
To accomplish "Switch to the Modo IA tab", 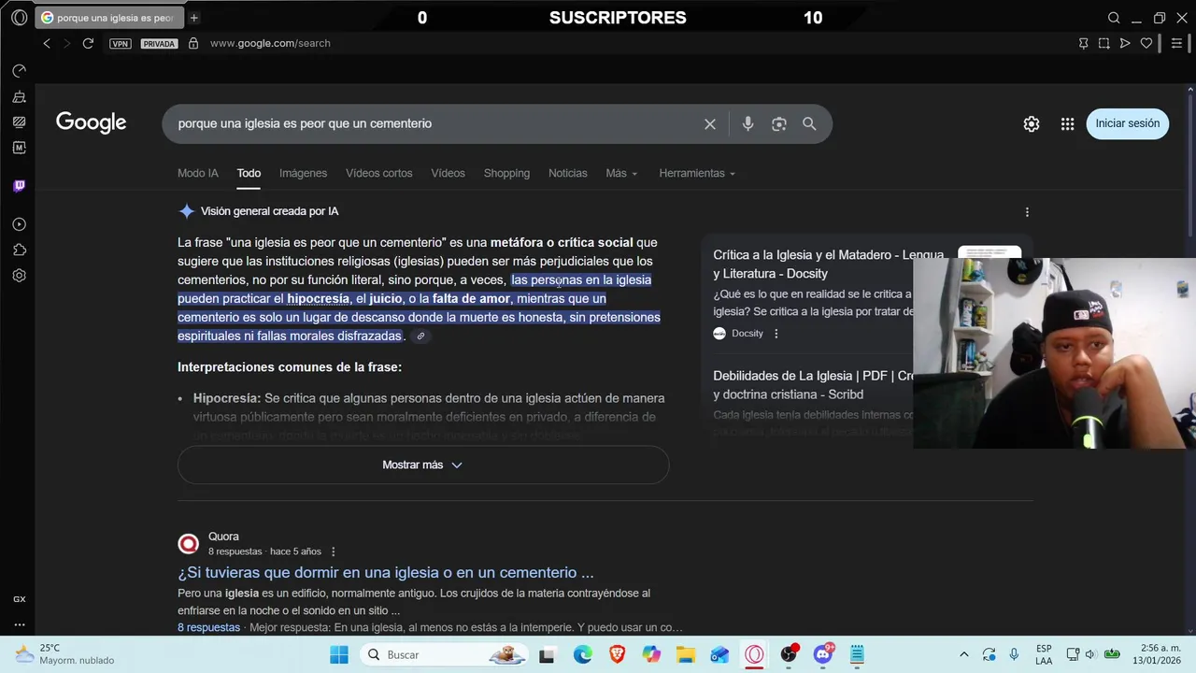I will coord(198,173).
